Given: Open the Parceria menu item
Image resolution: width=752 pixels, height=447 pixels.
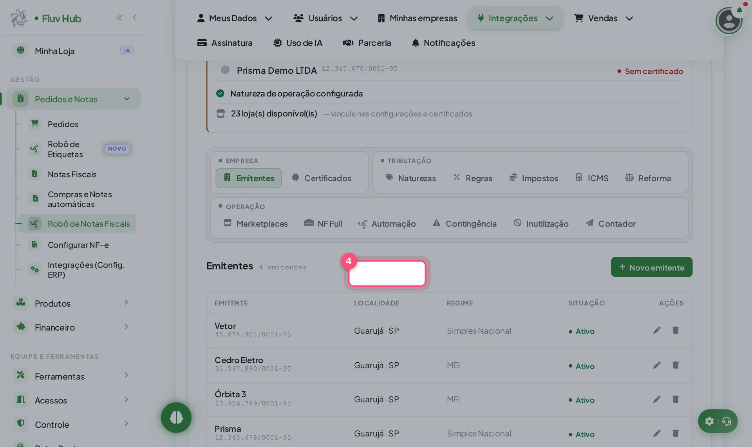Looking at the screenshot, I should pyautogui.click(x=367, y=43).
